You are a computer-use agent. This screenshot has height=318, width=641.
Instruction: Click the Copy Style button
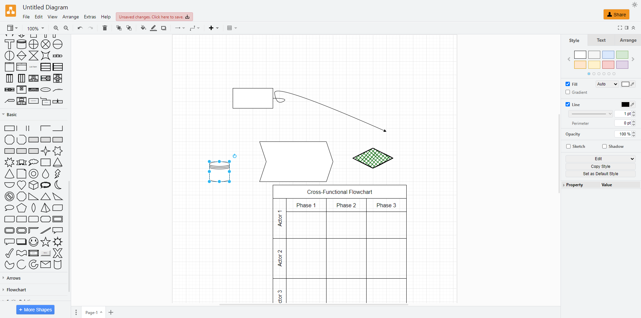(600, 167)
